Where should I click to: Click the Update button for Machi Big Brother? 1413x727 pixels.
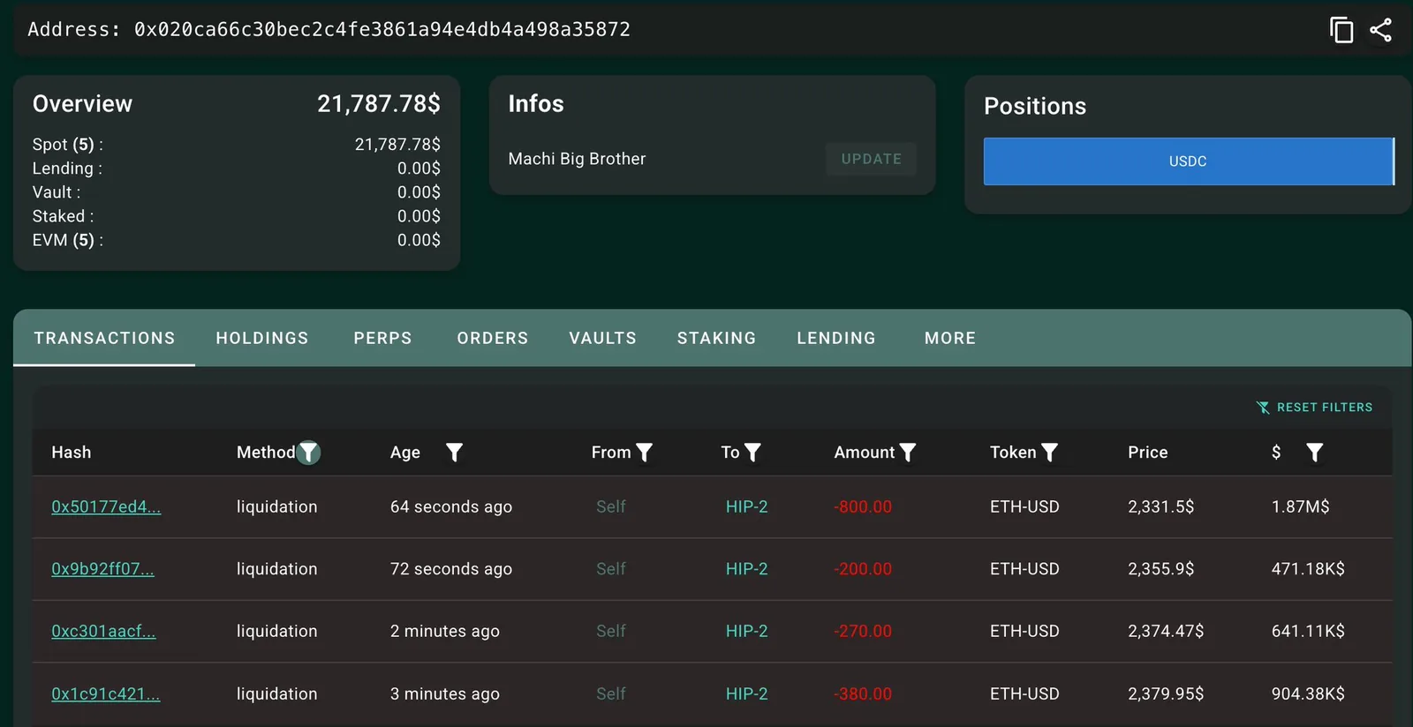click(x=871, y=159)
